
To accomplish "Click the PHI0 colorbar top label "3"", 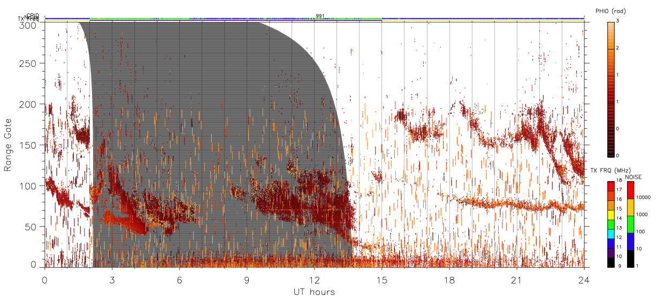I will 617,21.
